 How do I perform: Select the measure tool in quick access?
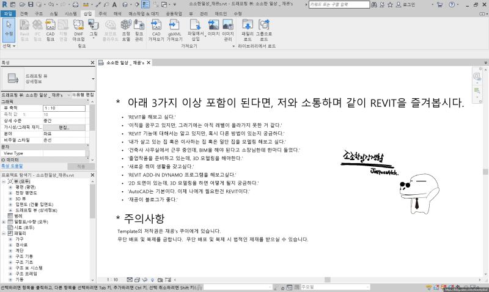click(86, 4)
